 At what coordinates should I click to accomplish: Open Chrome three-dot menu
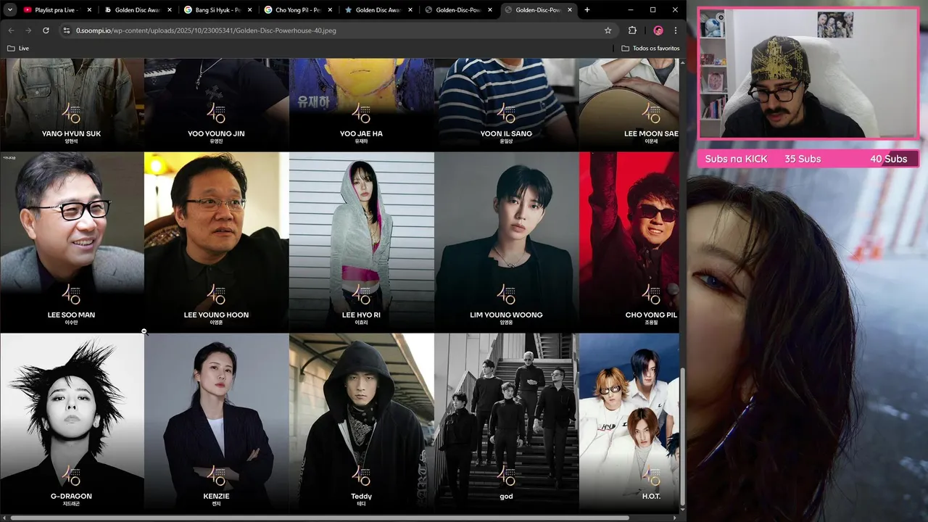(x=675, y=30)
